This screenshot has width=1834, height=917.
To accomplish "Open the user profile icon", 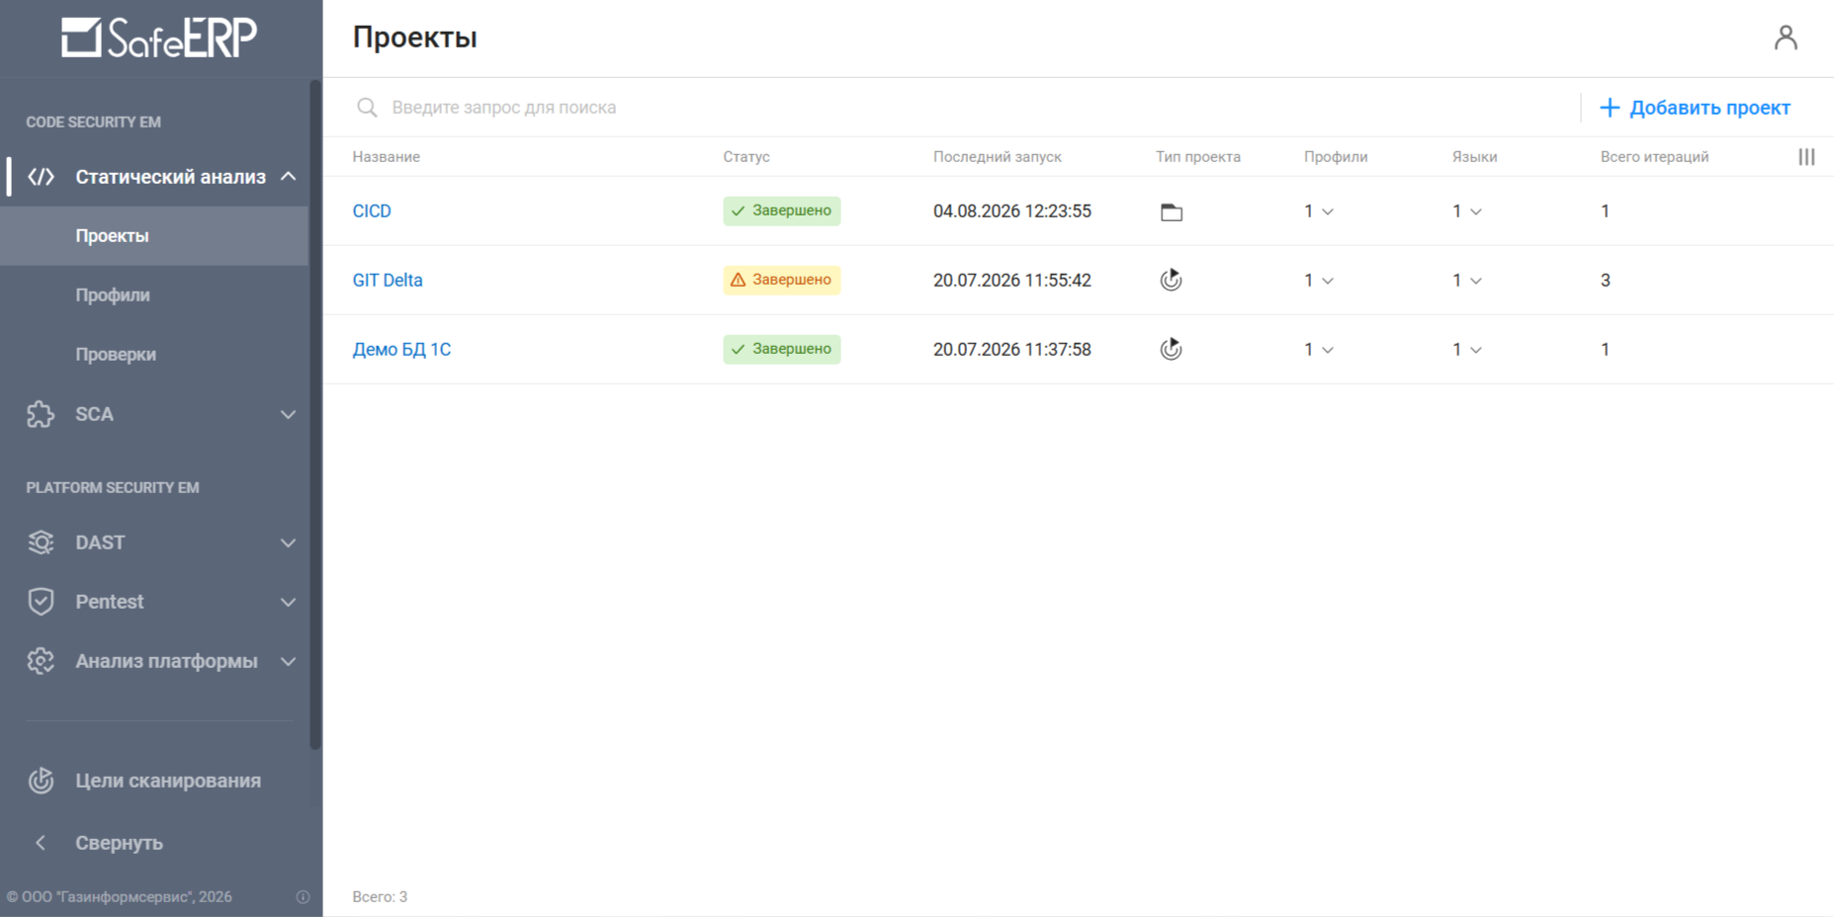I will pyautogui.click(x=1786, y=38).
